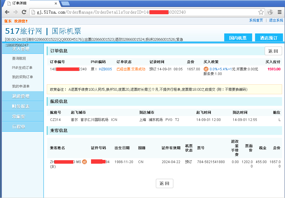Open the 系统首页 link
Screen dimensions: 285x198
[x=256, y=20]
